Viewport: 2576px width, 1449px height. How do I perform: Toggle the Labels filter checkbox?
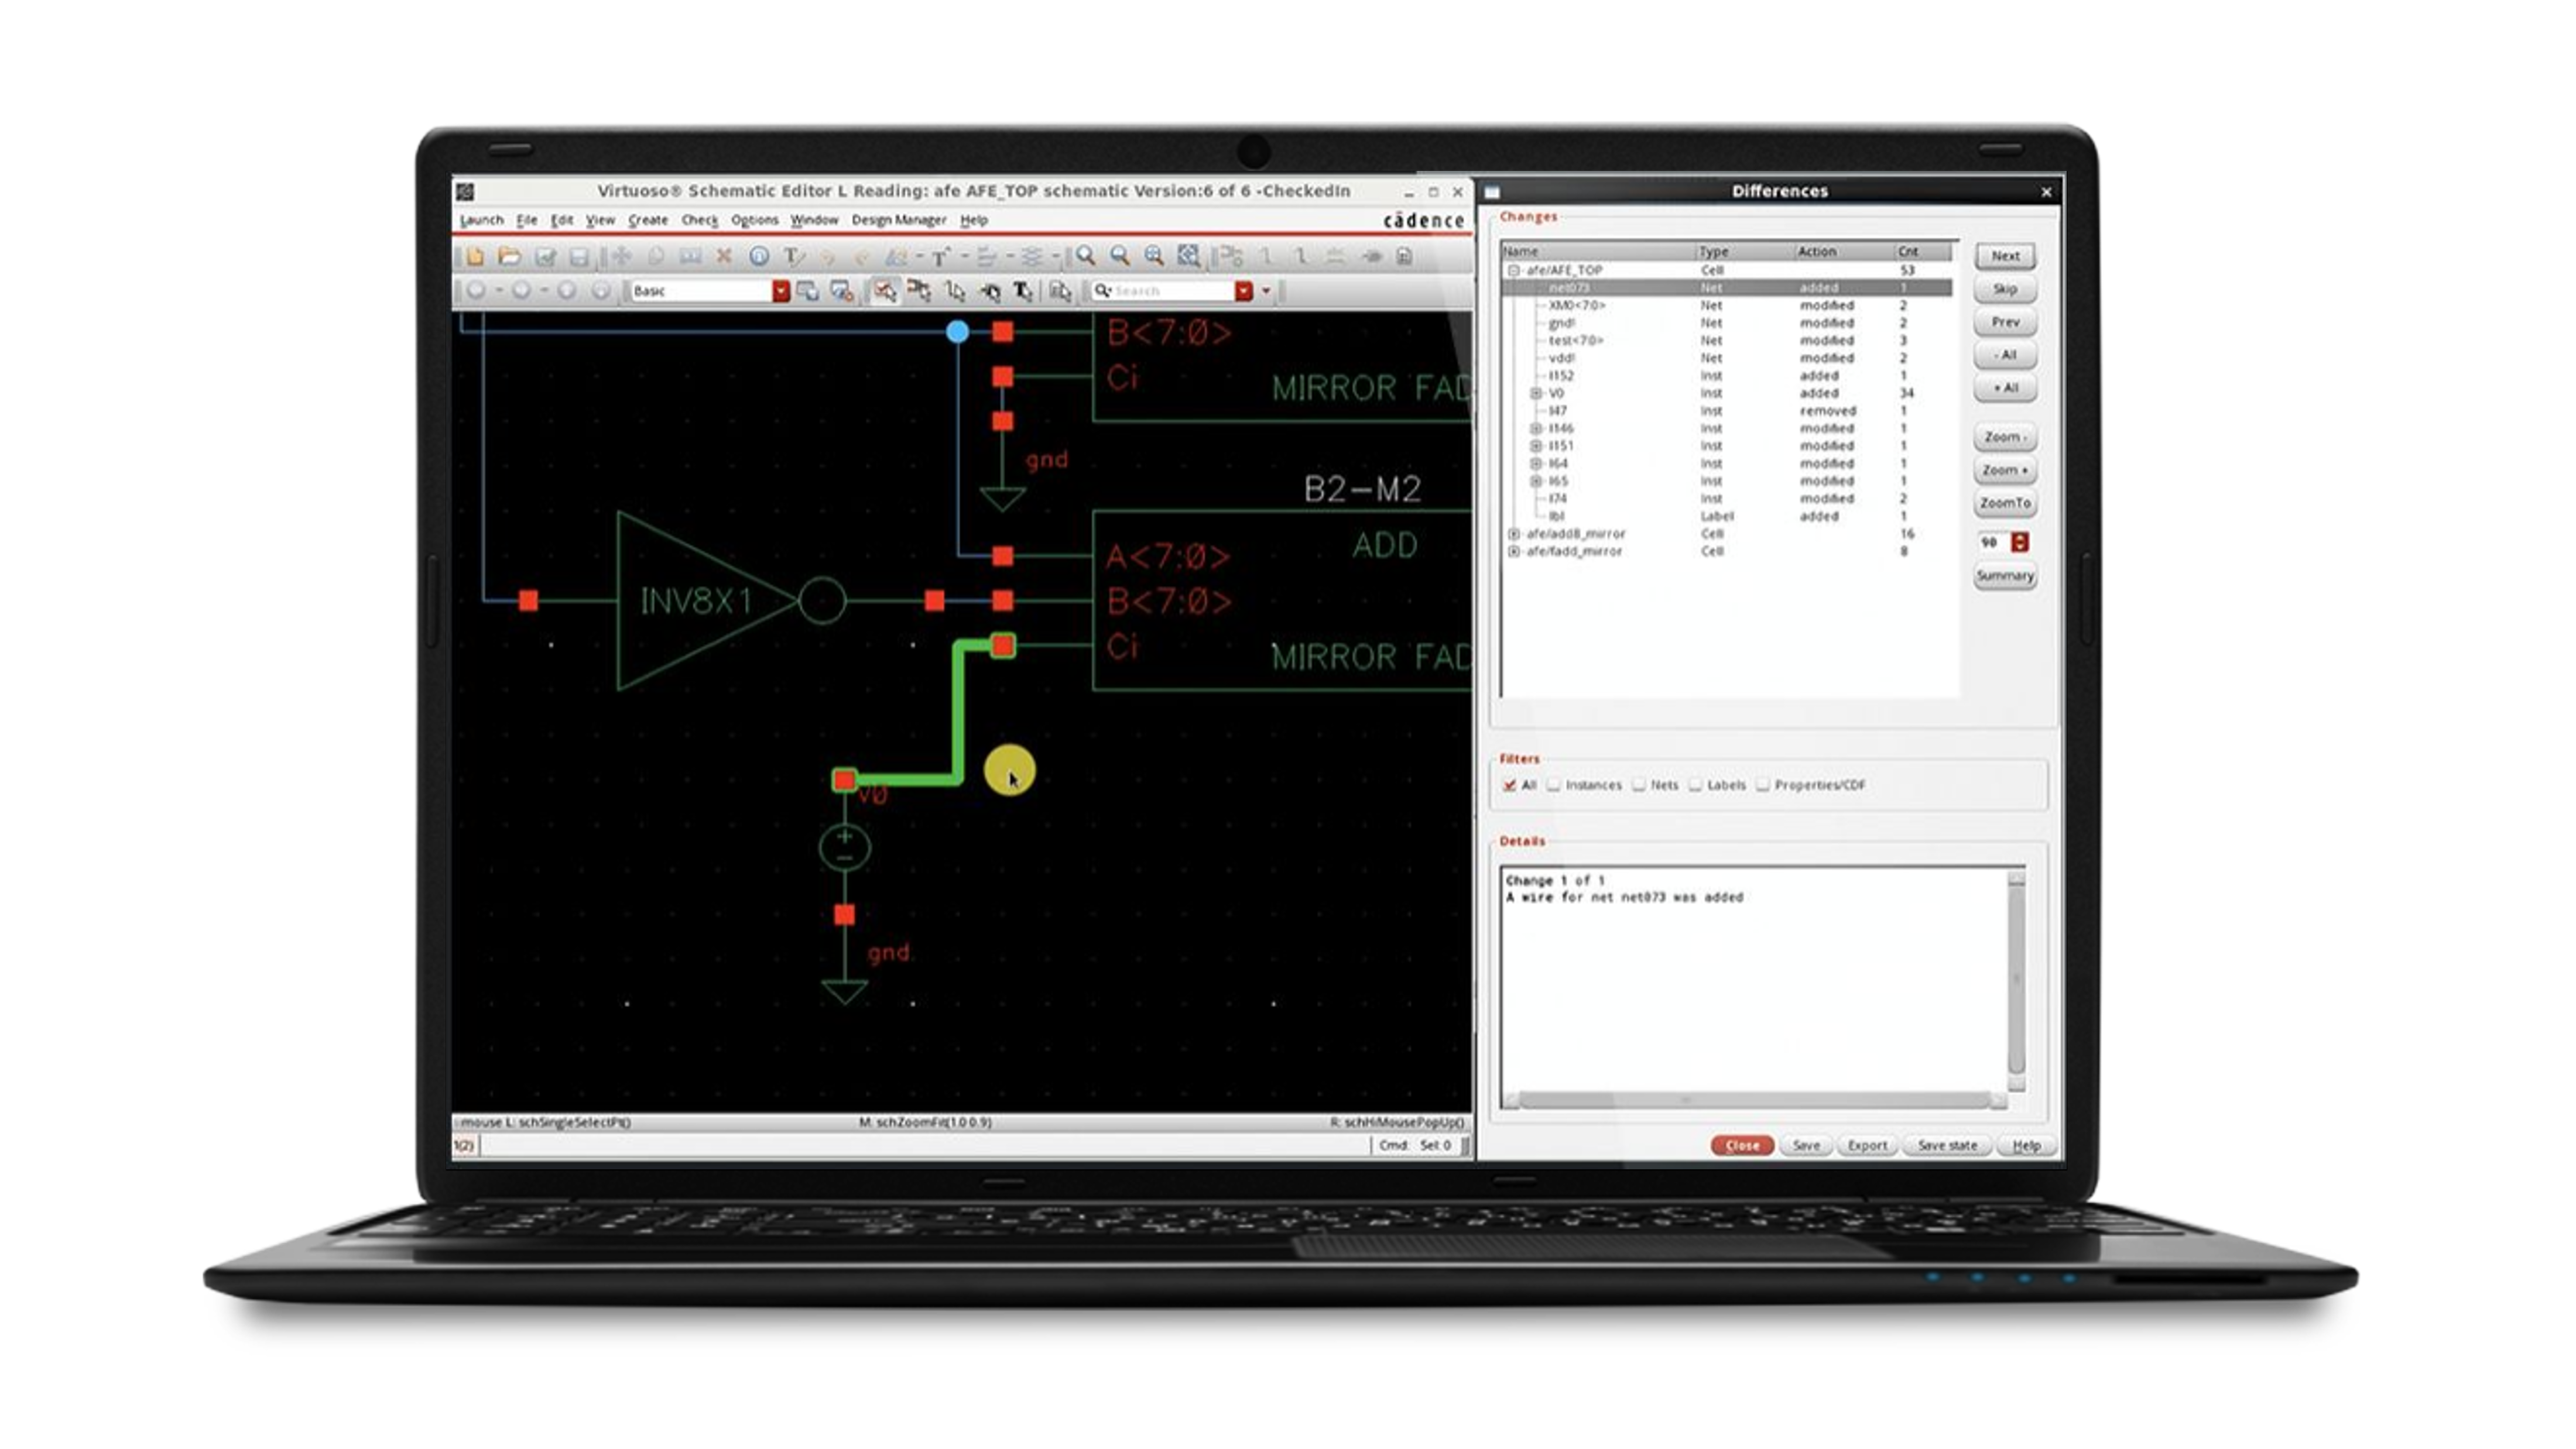point(1697,787)
